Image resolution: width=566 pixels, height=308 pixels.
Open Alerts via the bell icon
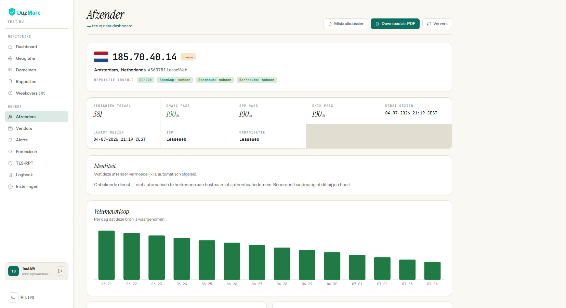pyautogui.click(x=10, y=140)
